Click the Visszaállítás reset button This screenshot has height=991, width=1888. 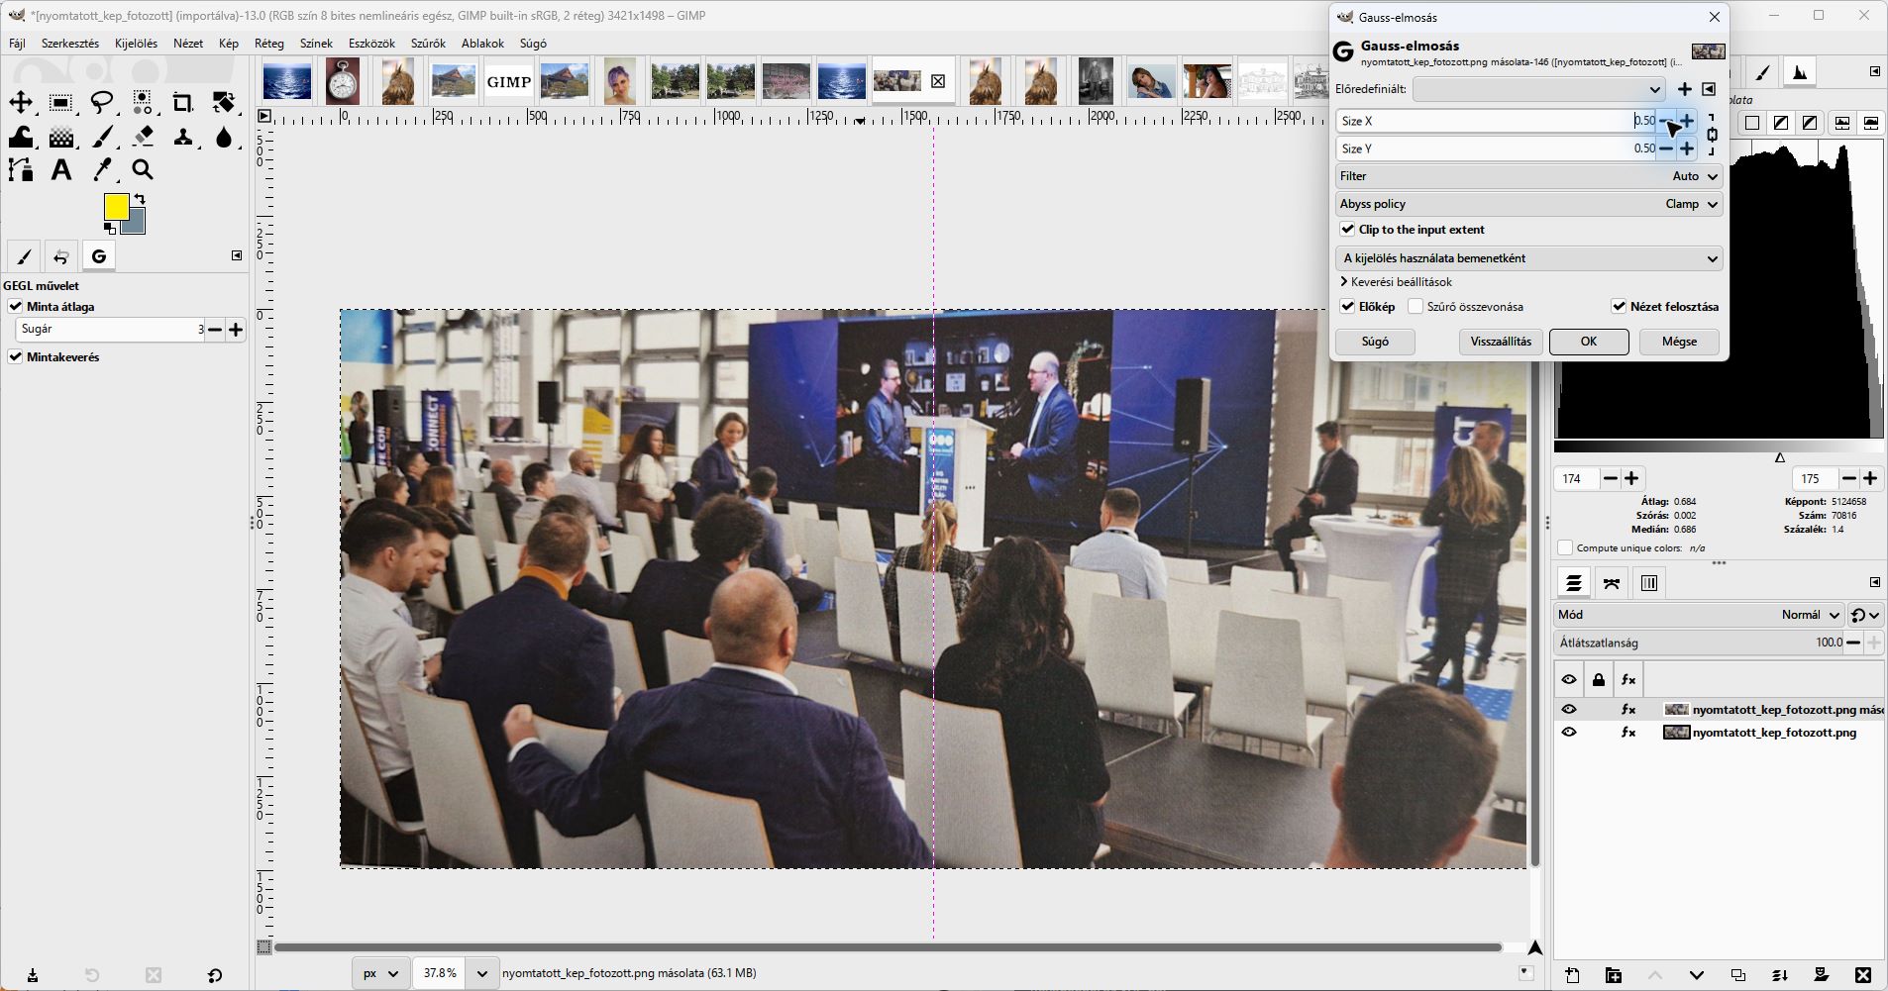click(x=1501, y=342)
